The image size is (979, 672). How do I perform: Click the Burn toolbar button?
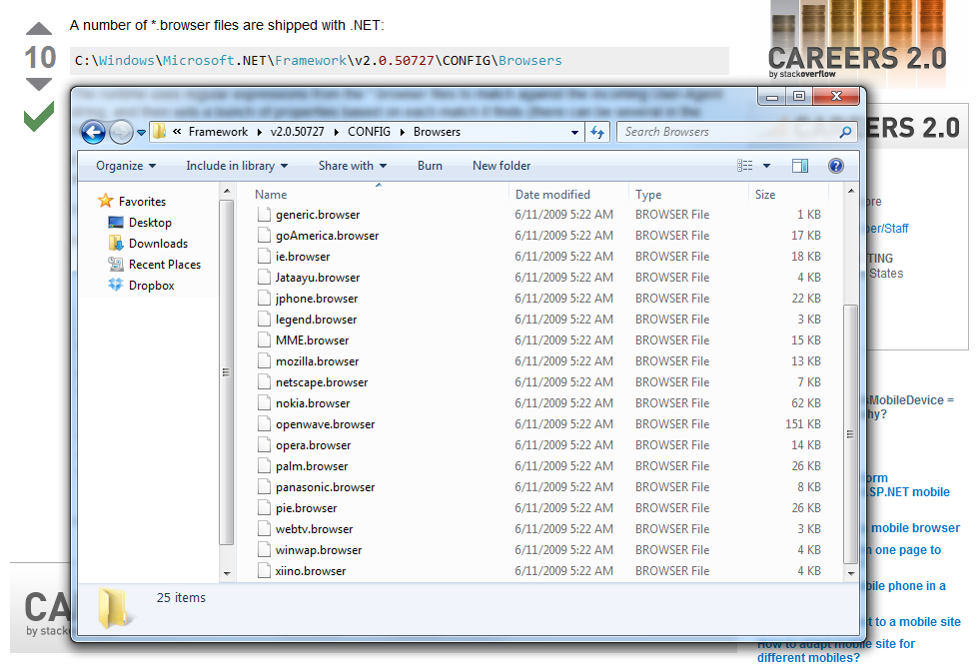430,166
